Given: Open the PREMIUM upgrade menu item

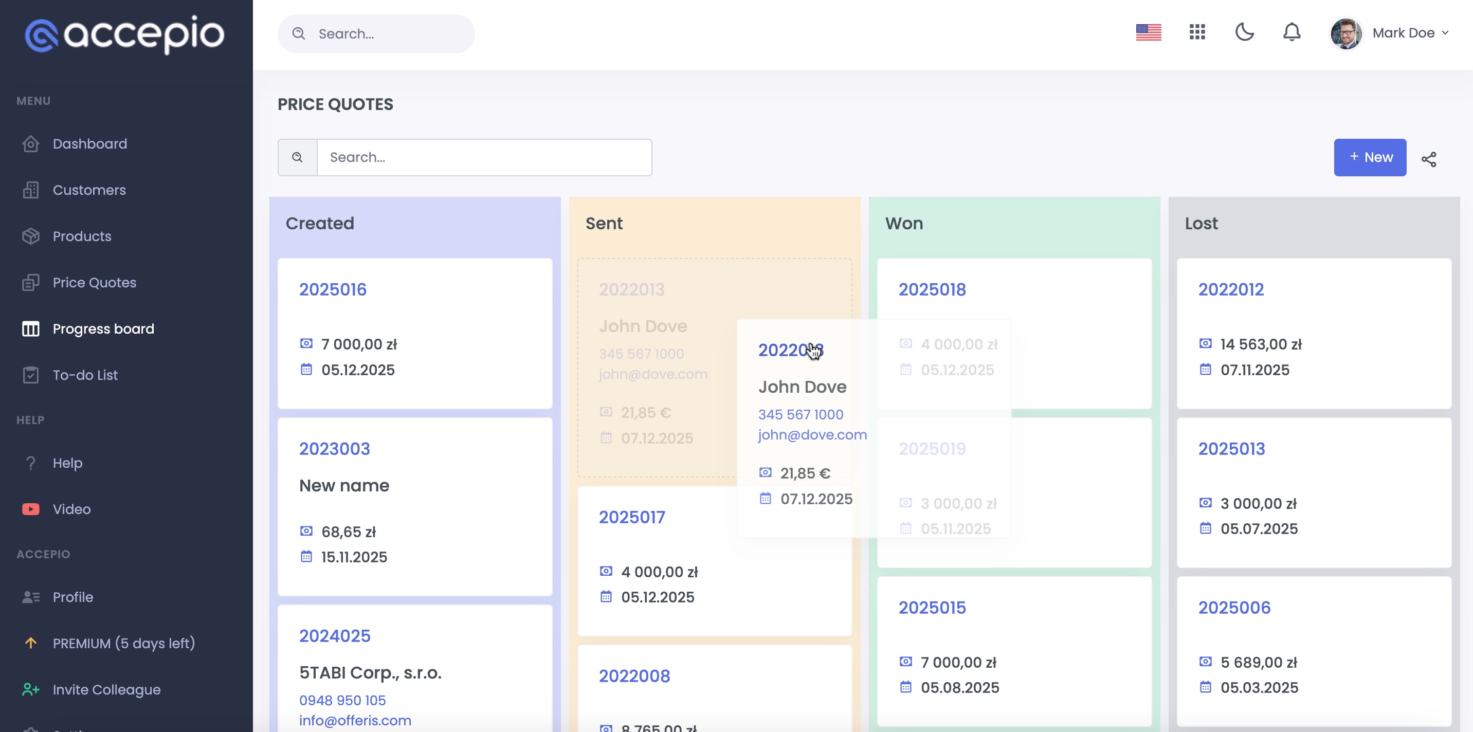Looking at the screenshot, I should click(x=123, y=644).
